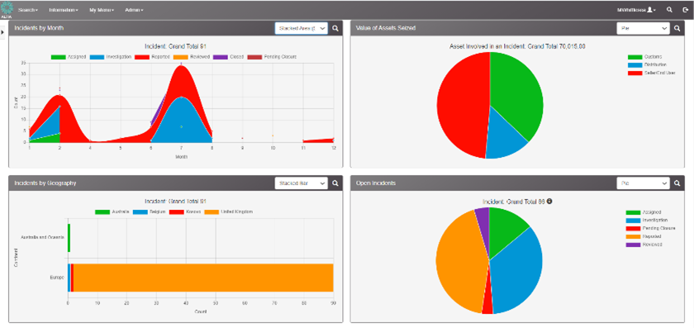Screen dimensions: 694x328
Task: Toggle Reviewed legend in Open Incidents pie
Action: click(x=644, y=244)
